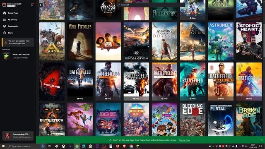Open the Atomic Heart game tile
Image resolution: width=265 pixels, height=149 pixels.
pyautogui.click(x=249, y=41)
